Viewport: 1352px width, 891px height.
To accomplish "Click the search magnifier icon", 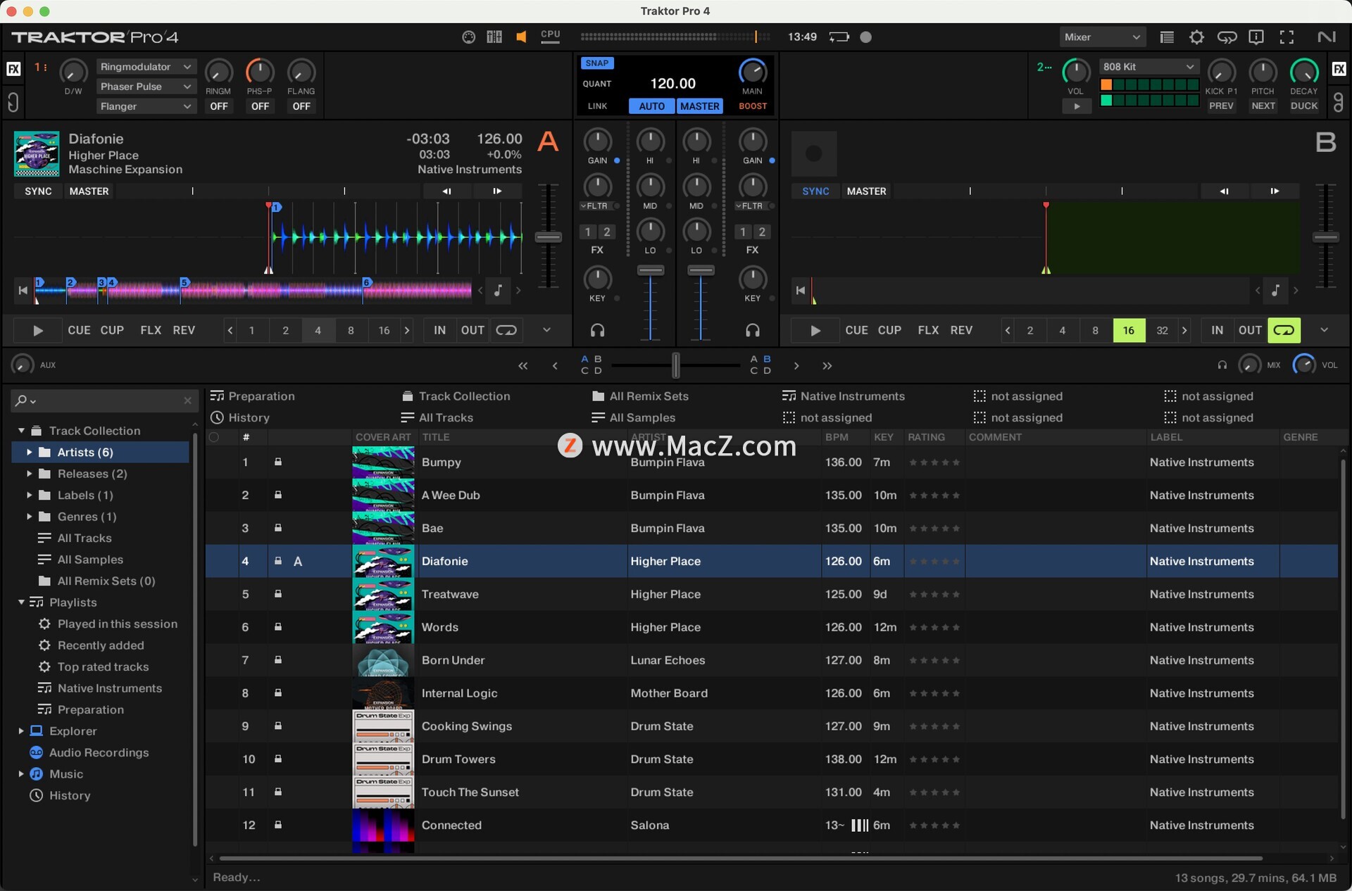I will pos(21,400).
